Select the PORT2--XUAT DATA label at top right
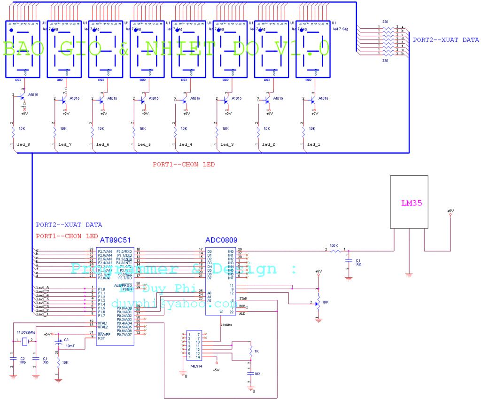The width and height of the screenshot is (481, 400). tap(446, 39)
